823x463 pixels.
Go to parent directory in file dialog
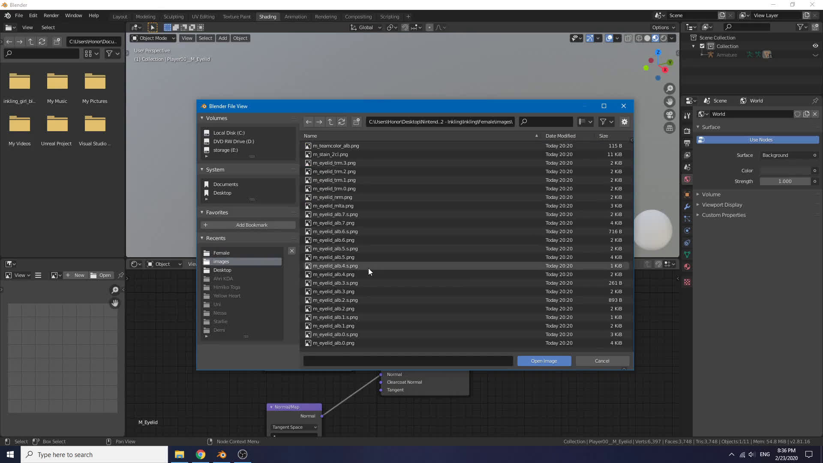tap(330, 122)
